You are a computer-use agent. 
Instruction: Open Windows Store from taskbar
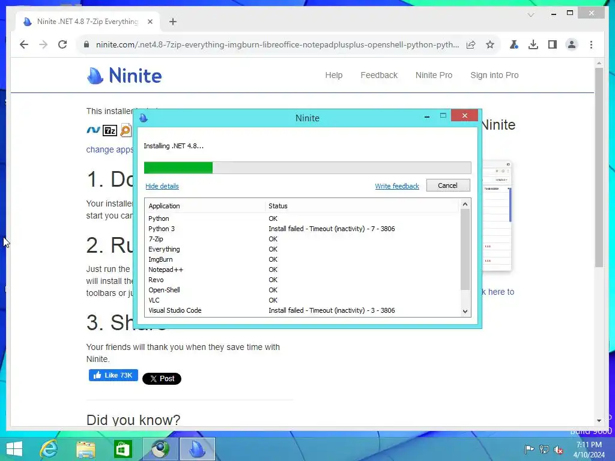(x=123, y=449)
